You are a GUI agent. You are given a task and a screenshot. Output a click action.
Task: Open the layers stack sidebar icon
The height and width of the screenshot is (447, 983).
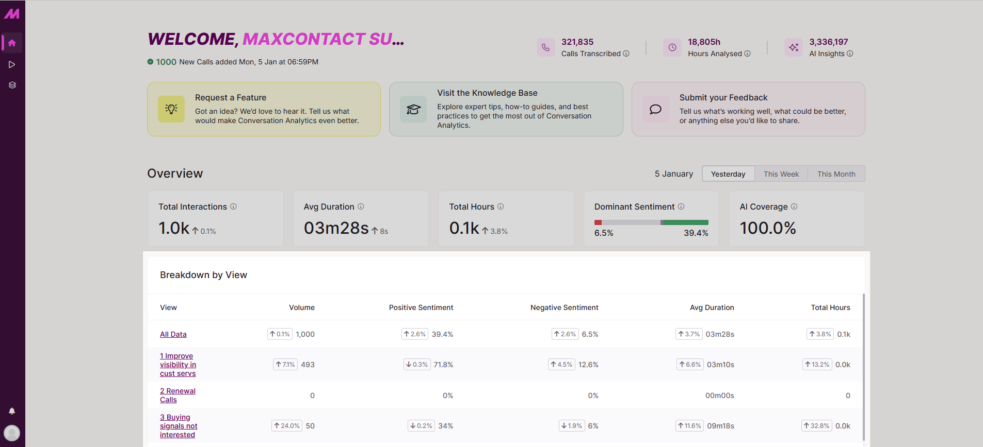[12, 85]
